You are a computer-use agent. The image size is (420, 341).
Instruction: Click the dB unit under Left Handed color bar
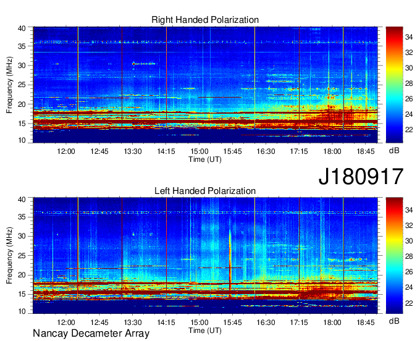[394, 321]
